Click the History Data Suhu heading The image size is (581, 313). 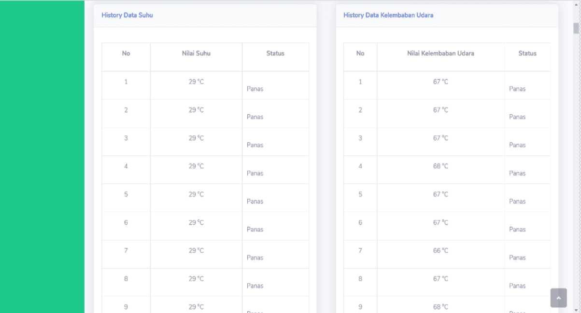(x=127, y=15)
